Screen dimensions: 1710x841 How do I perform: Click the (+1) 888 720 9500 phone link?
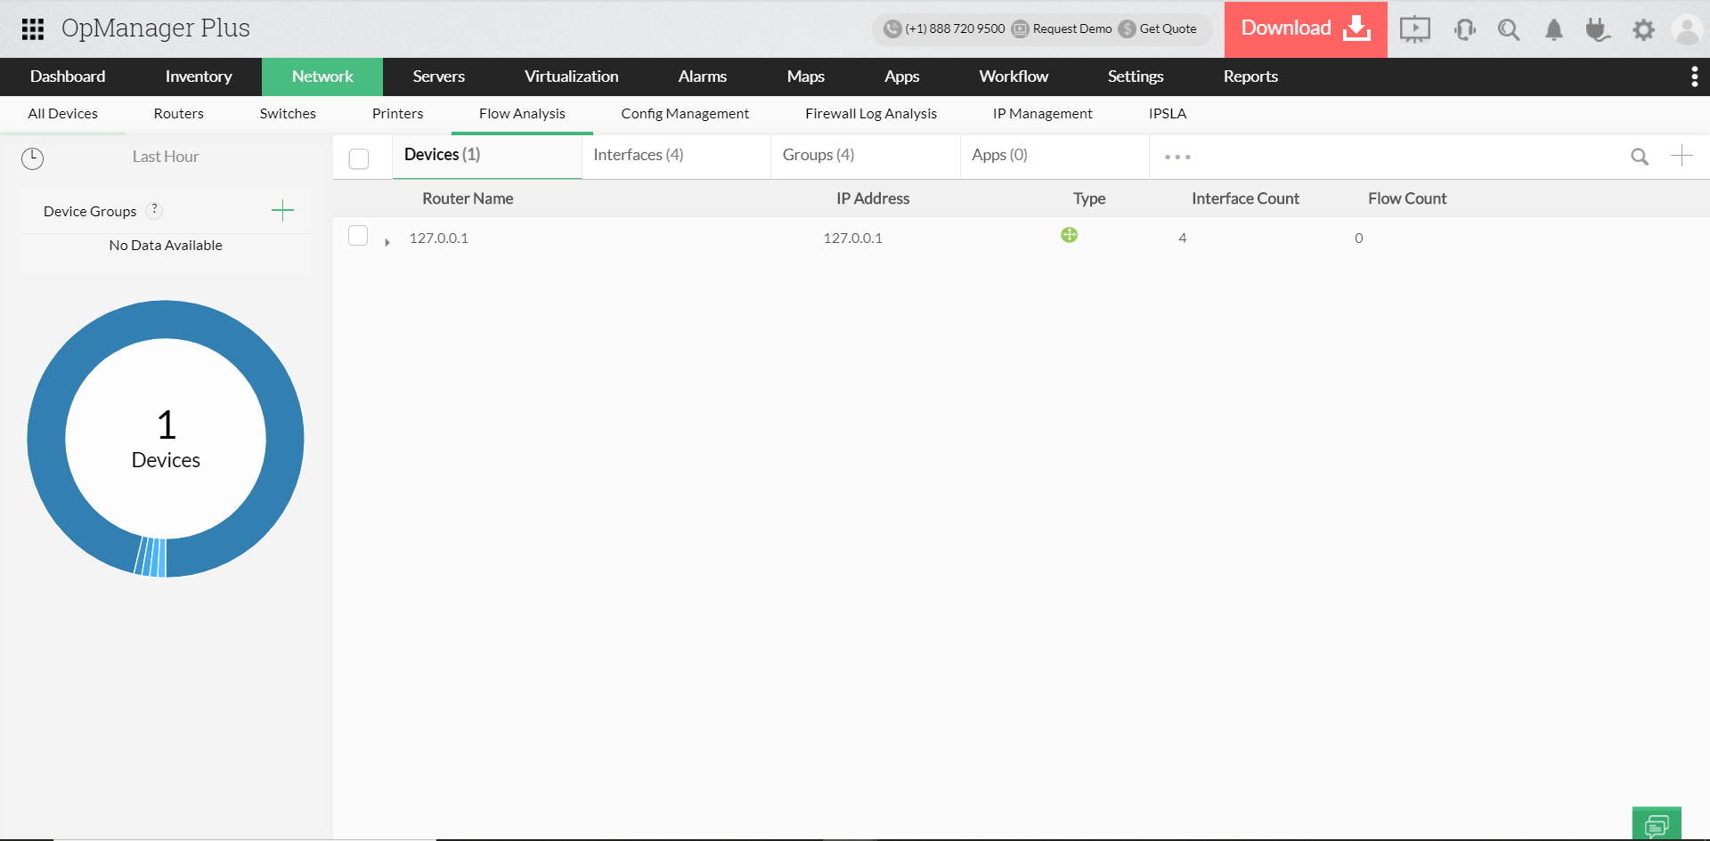click(955, 29)
